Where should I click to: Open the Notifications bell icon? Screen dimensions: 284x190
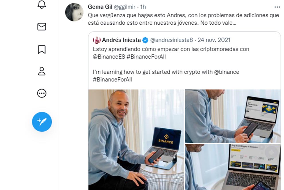42,4
